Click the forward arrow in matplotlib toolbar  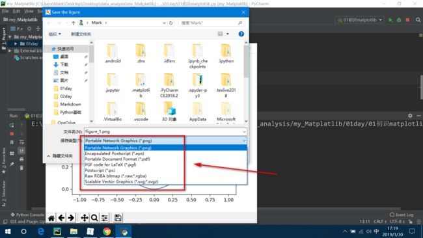pos(71,218)
